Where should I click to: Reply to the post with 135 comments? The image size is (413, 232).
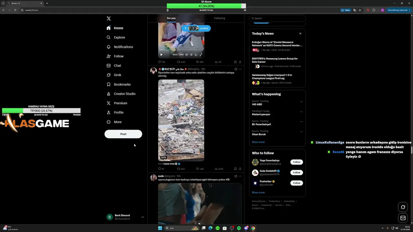click(161, 62)
